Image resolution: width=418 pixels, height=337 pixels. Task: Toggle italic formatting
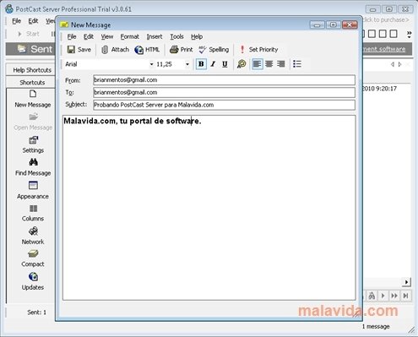tap(213, 64)
